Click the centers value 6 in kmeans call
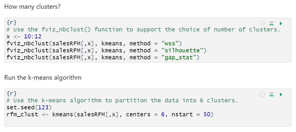This screenshot has height=132, width=296. point(163,114)
